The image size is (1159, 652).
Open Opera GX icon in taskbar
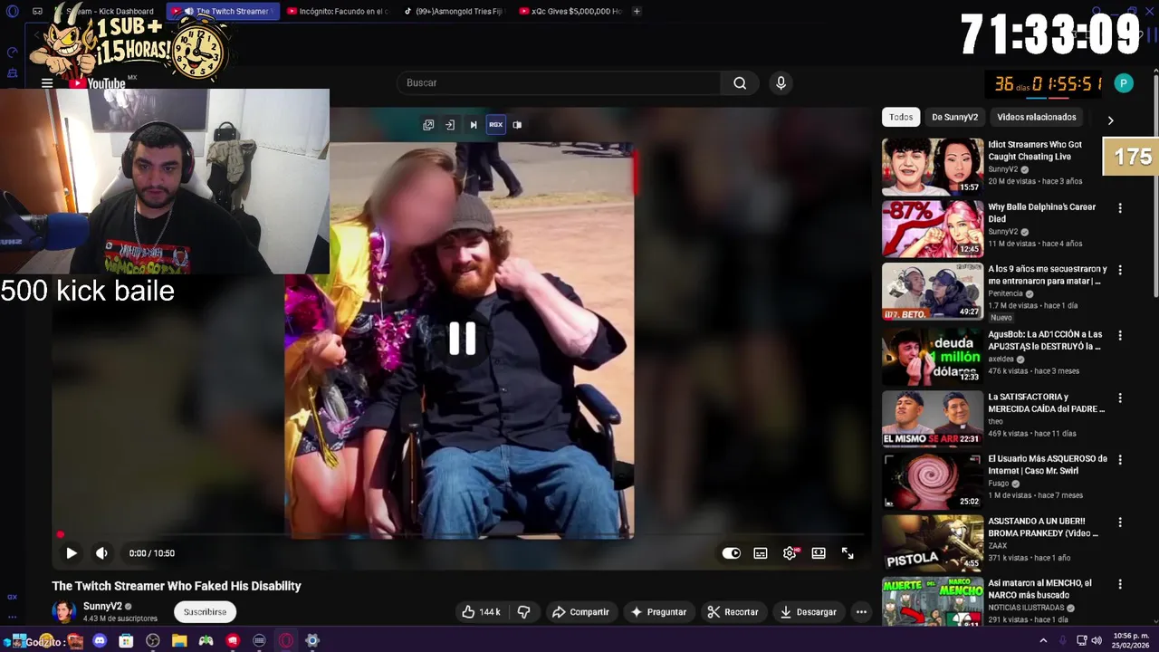286,641
